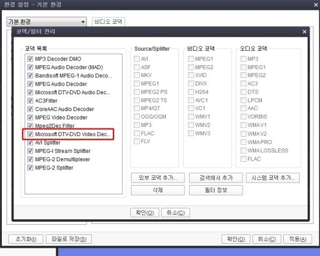Toggle CoreAAC Audio Decoder checkbox
Screen dimensions: 320x256
point(30,109)
